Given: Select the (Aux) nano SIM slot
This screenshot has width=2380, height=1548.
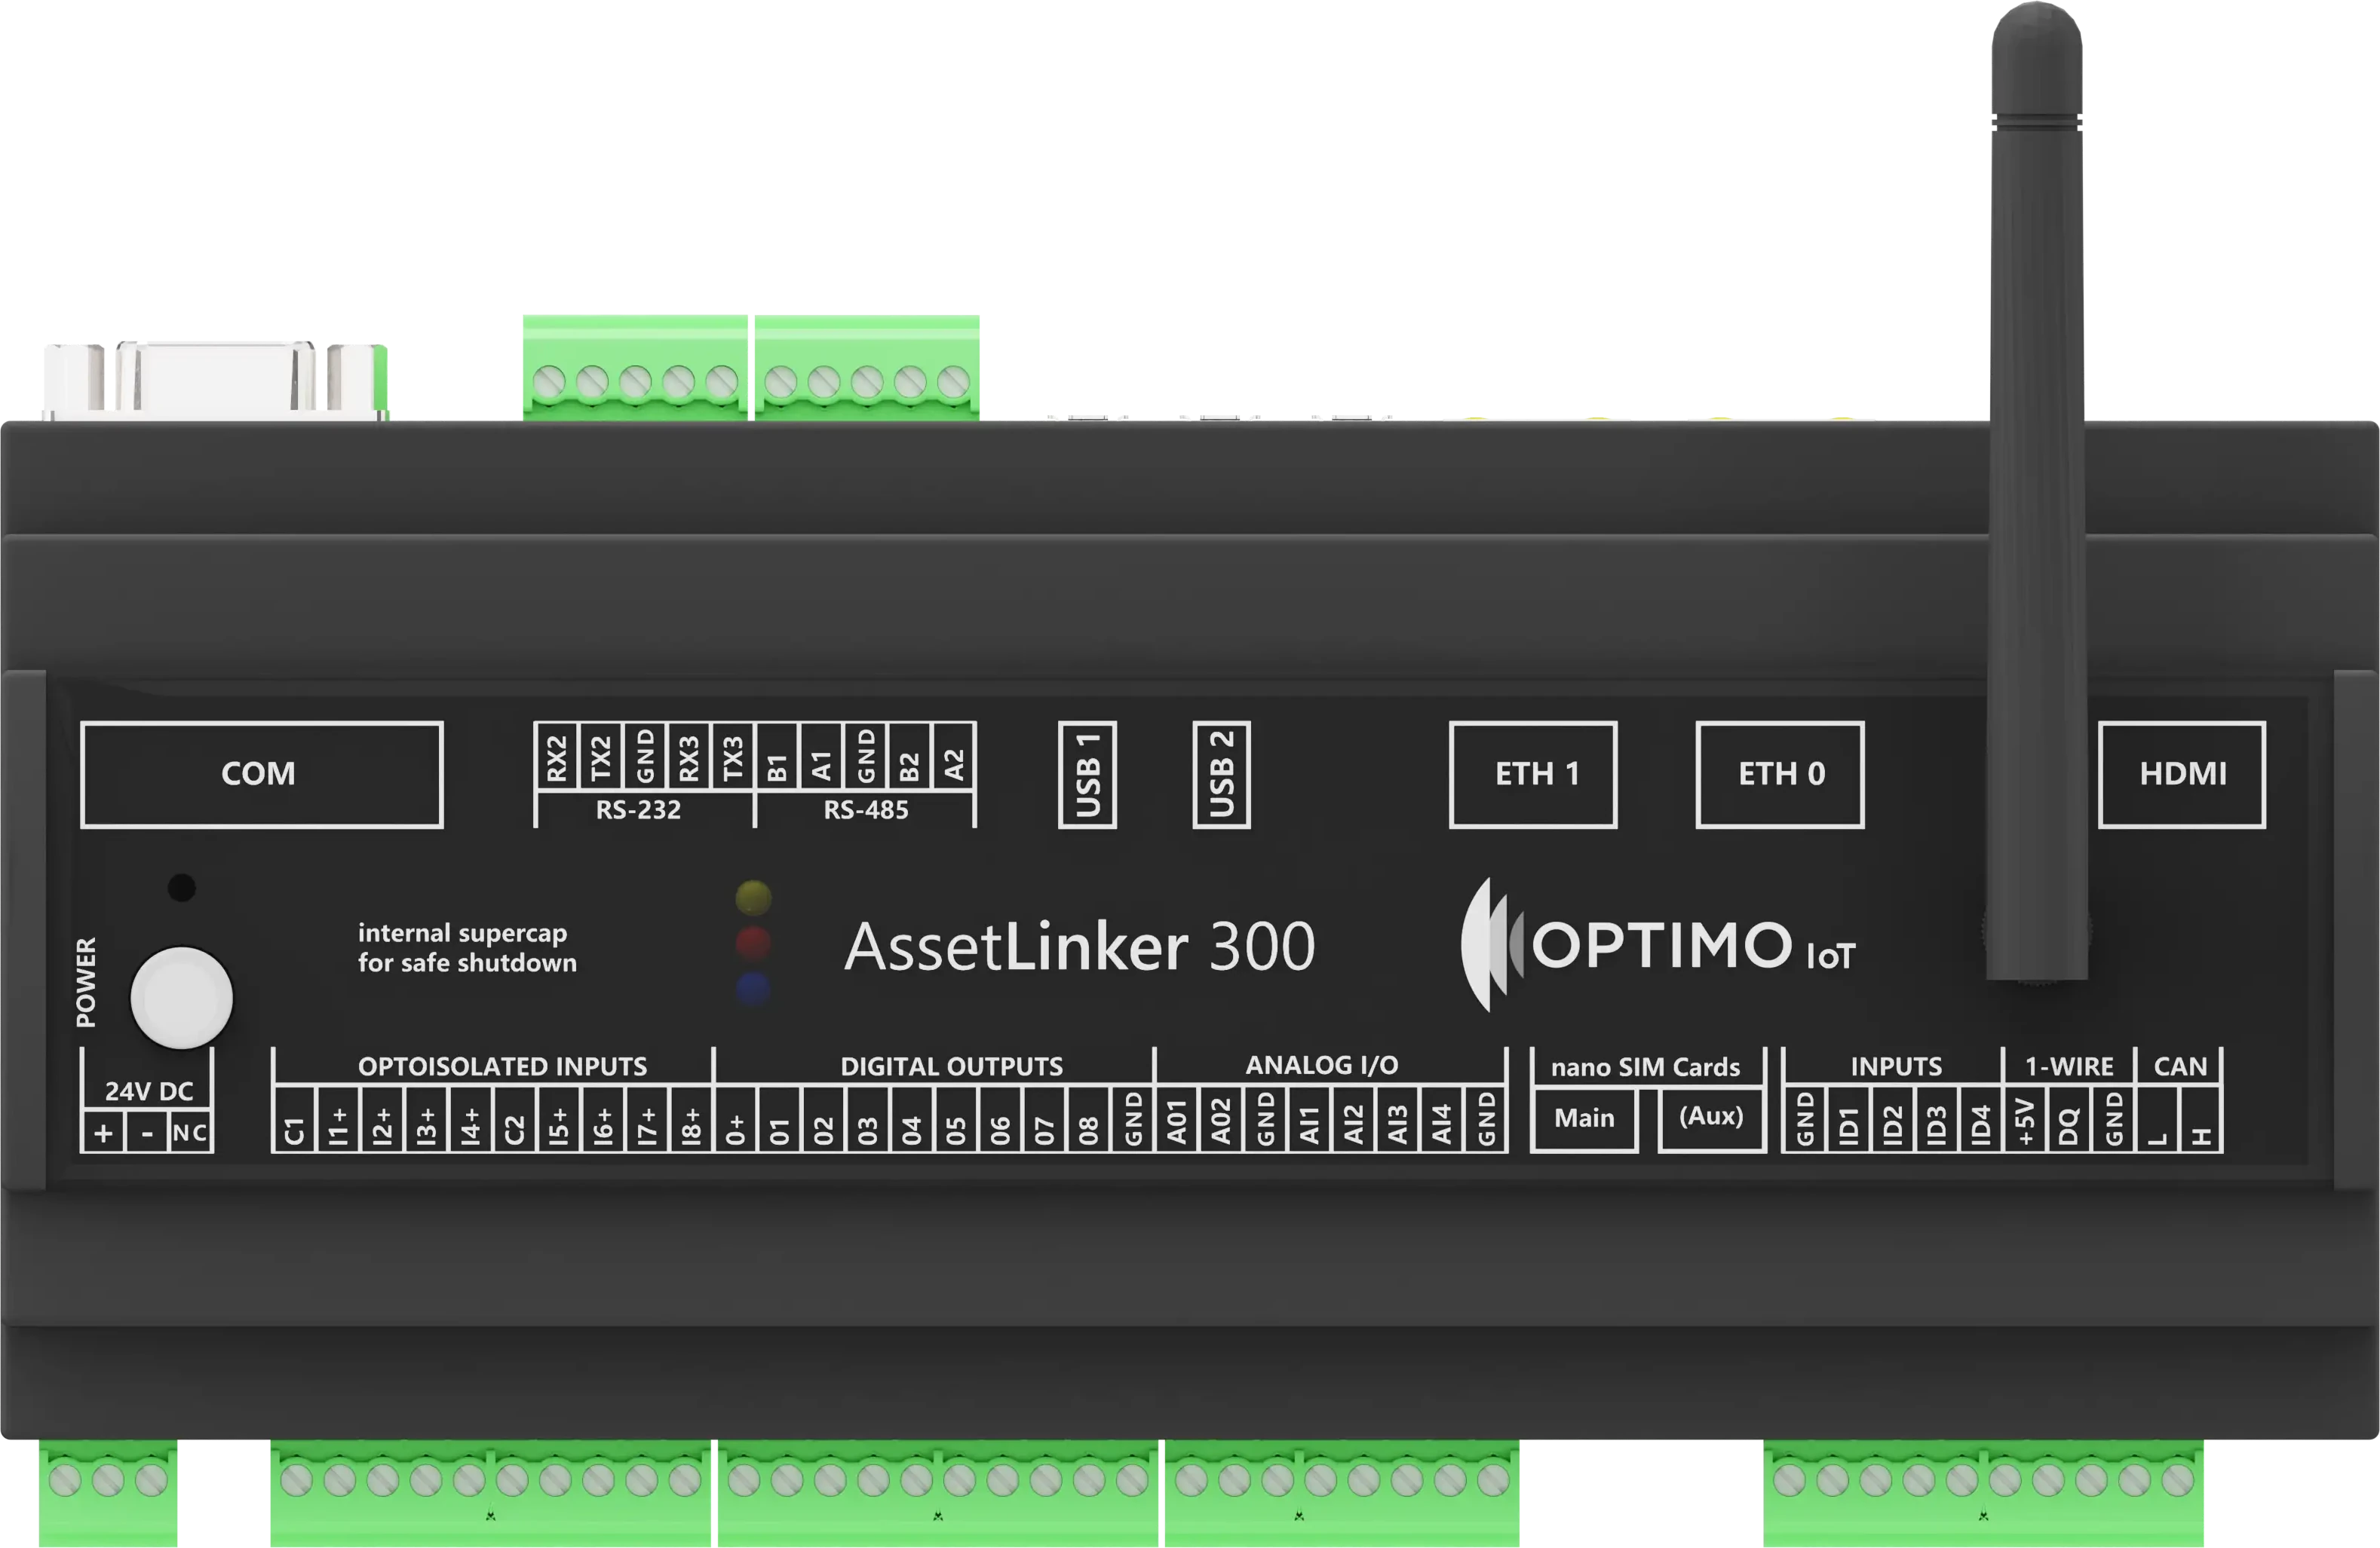Looking at the screenshot, I should pyautogui.click(x=1710, y=1119).
